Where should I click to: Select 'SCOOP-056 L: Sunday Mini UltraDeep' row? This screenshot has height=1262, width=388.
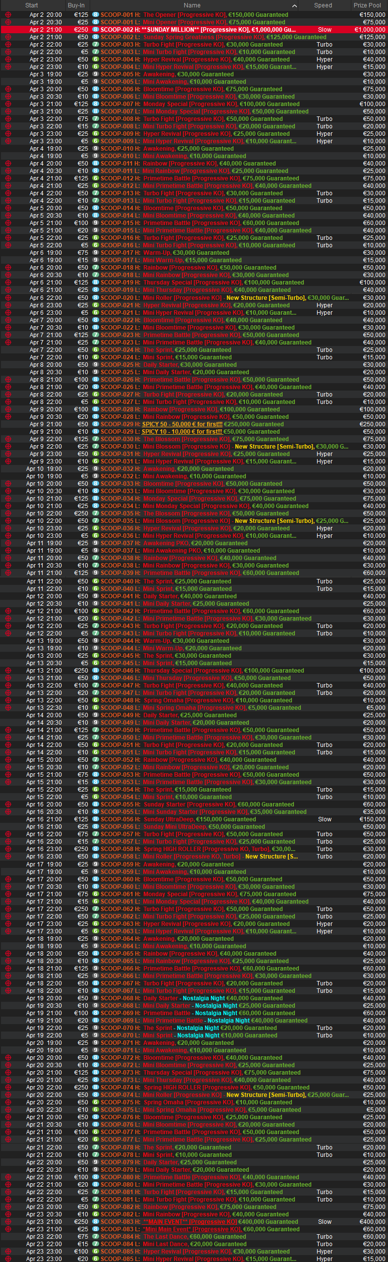[x=194, y=827]
